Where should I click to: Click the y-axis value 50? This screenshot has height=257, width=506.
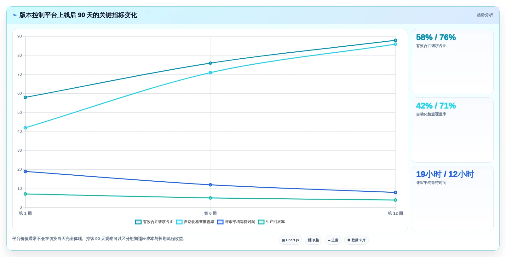(20, 113)
